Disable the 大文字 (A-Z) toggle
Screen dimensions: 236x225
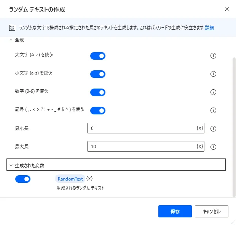[98, 56]
